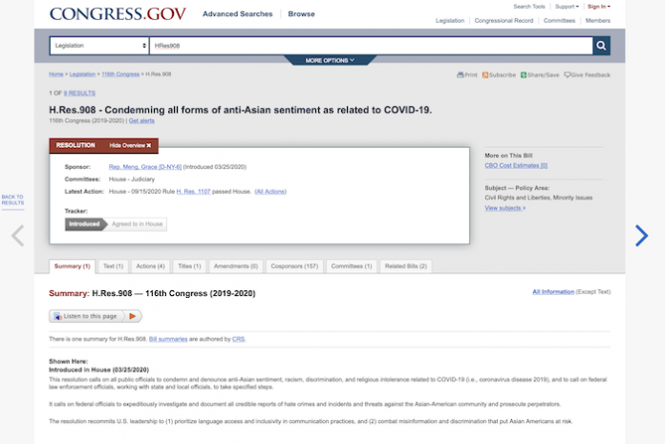Switch to the Titles (1) tab

point(189,266)
